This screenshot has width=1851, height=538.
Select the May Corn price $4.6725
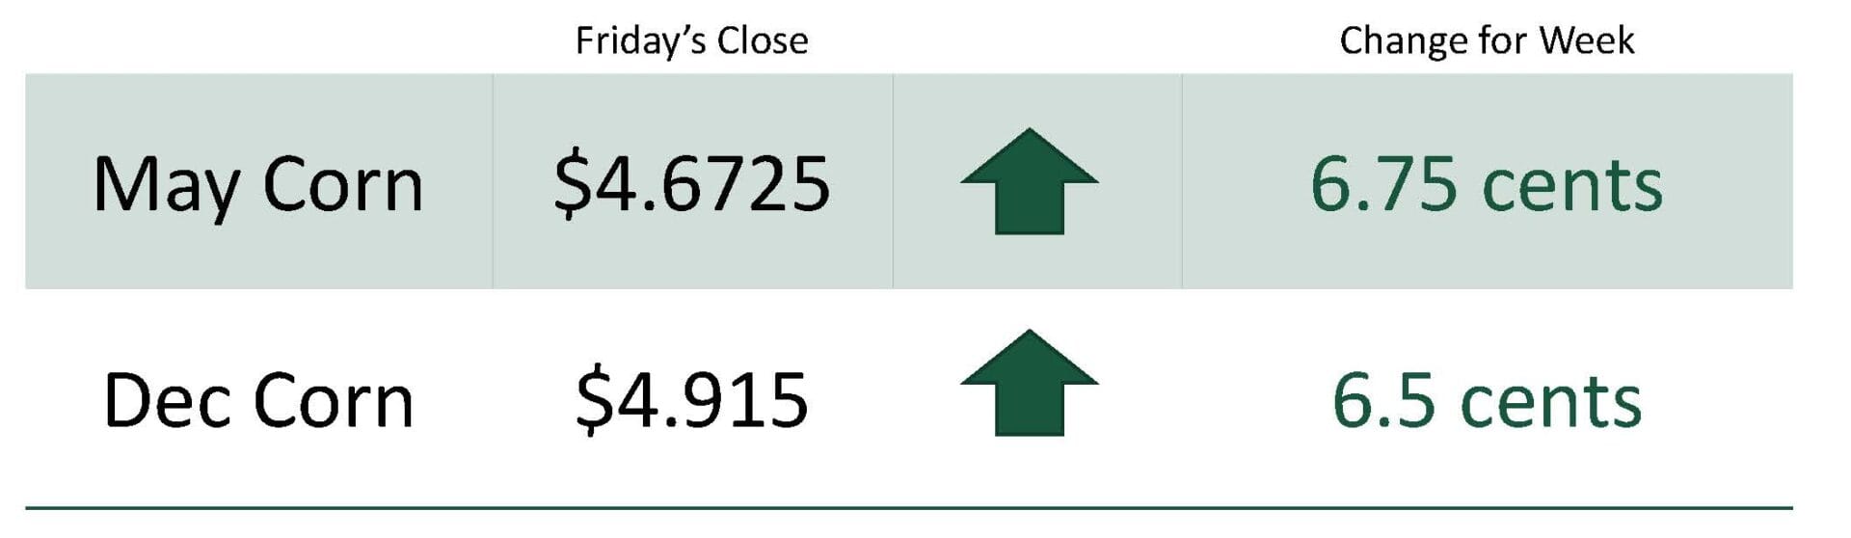click(691, 183)
